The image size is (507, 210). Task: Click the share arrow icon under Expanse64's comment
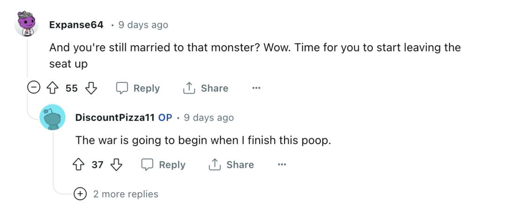click(189, 88)
